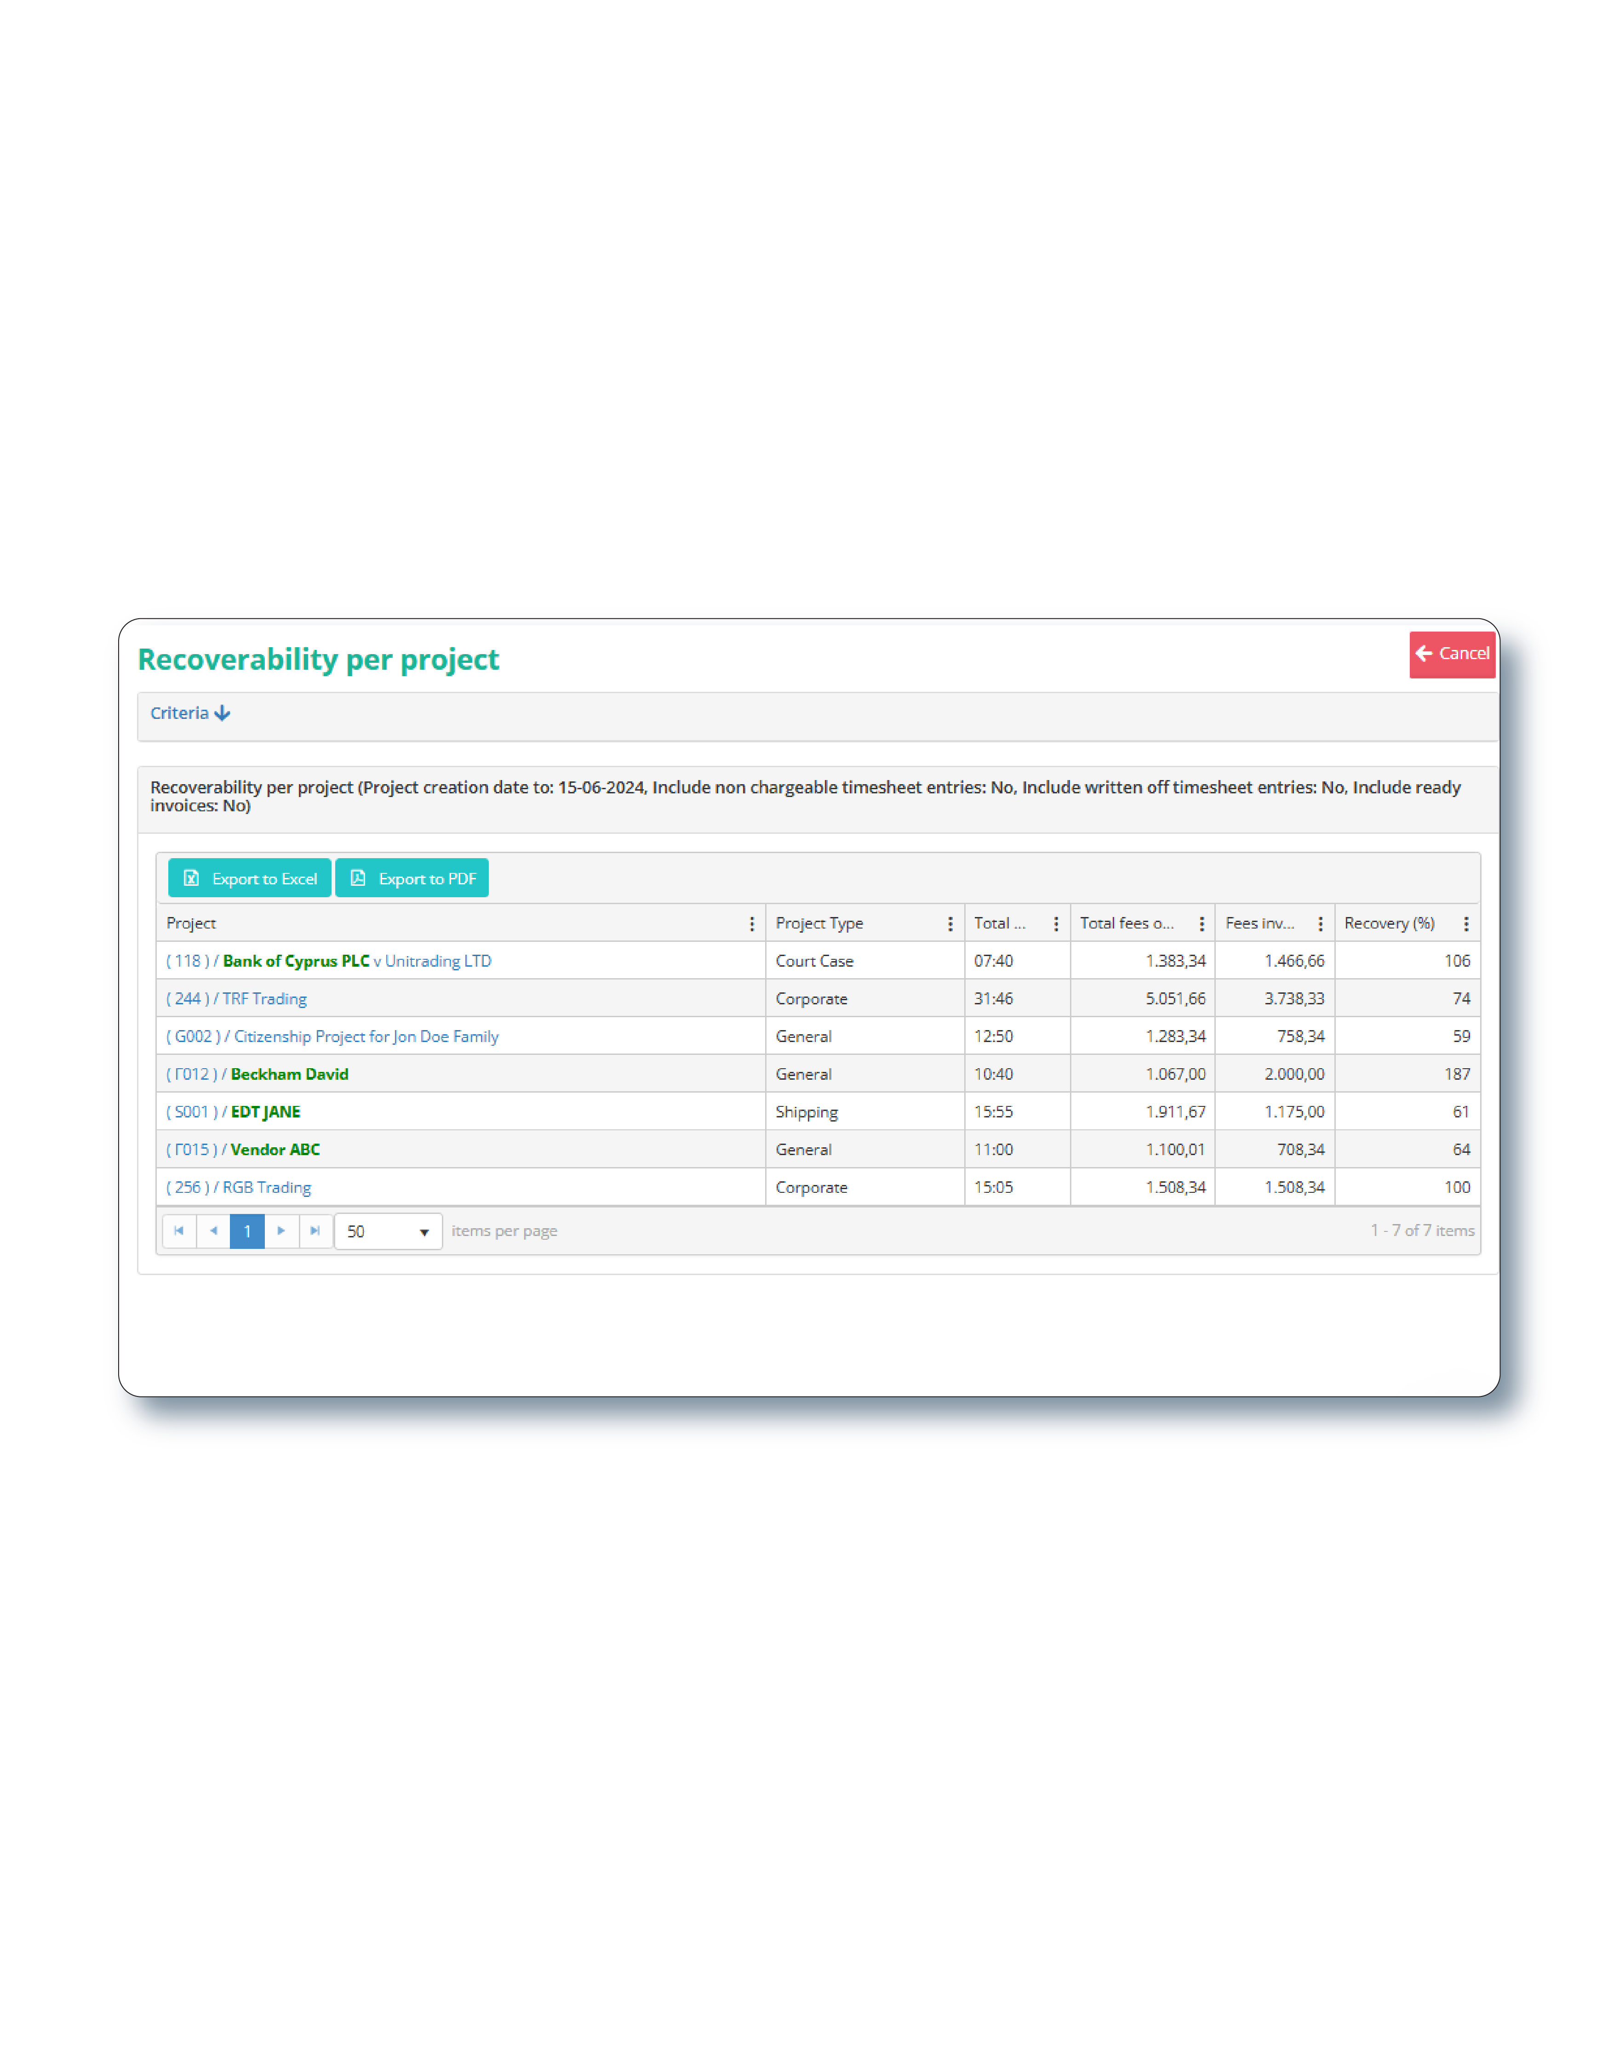Screen dimensions: 1619x2045
Task: Sort by Total fees column header
Action: click(x=1126, y=923)
